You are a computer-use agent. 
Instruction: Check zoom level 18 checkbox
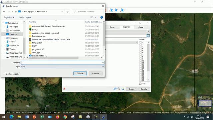[x=141, y=77]
